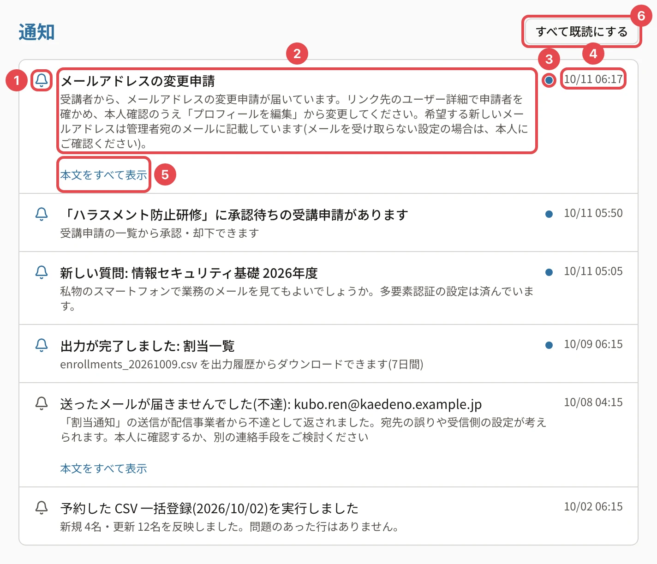Viewport: 657px width, 564px height.
Task: Open 新しい質問: 情報セキュリティ基礎 2026年度
Action: pos(189,273)
